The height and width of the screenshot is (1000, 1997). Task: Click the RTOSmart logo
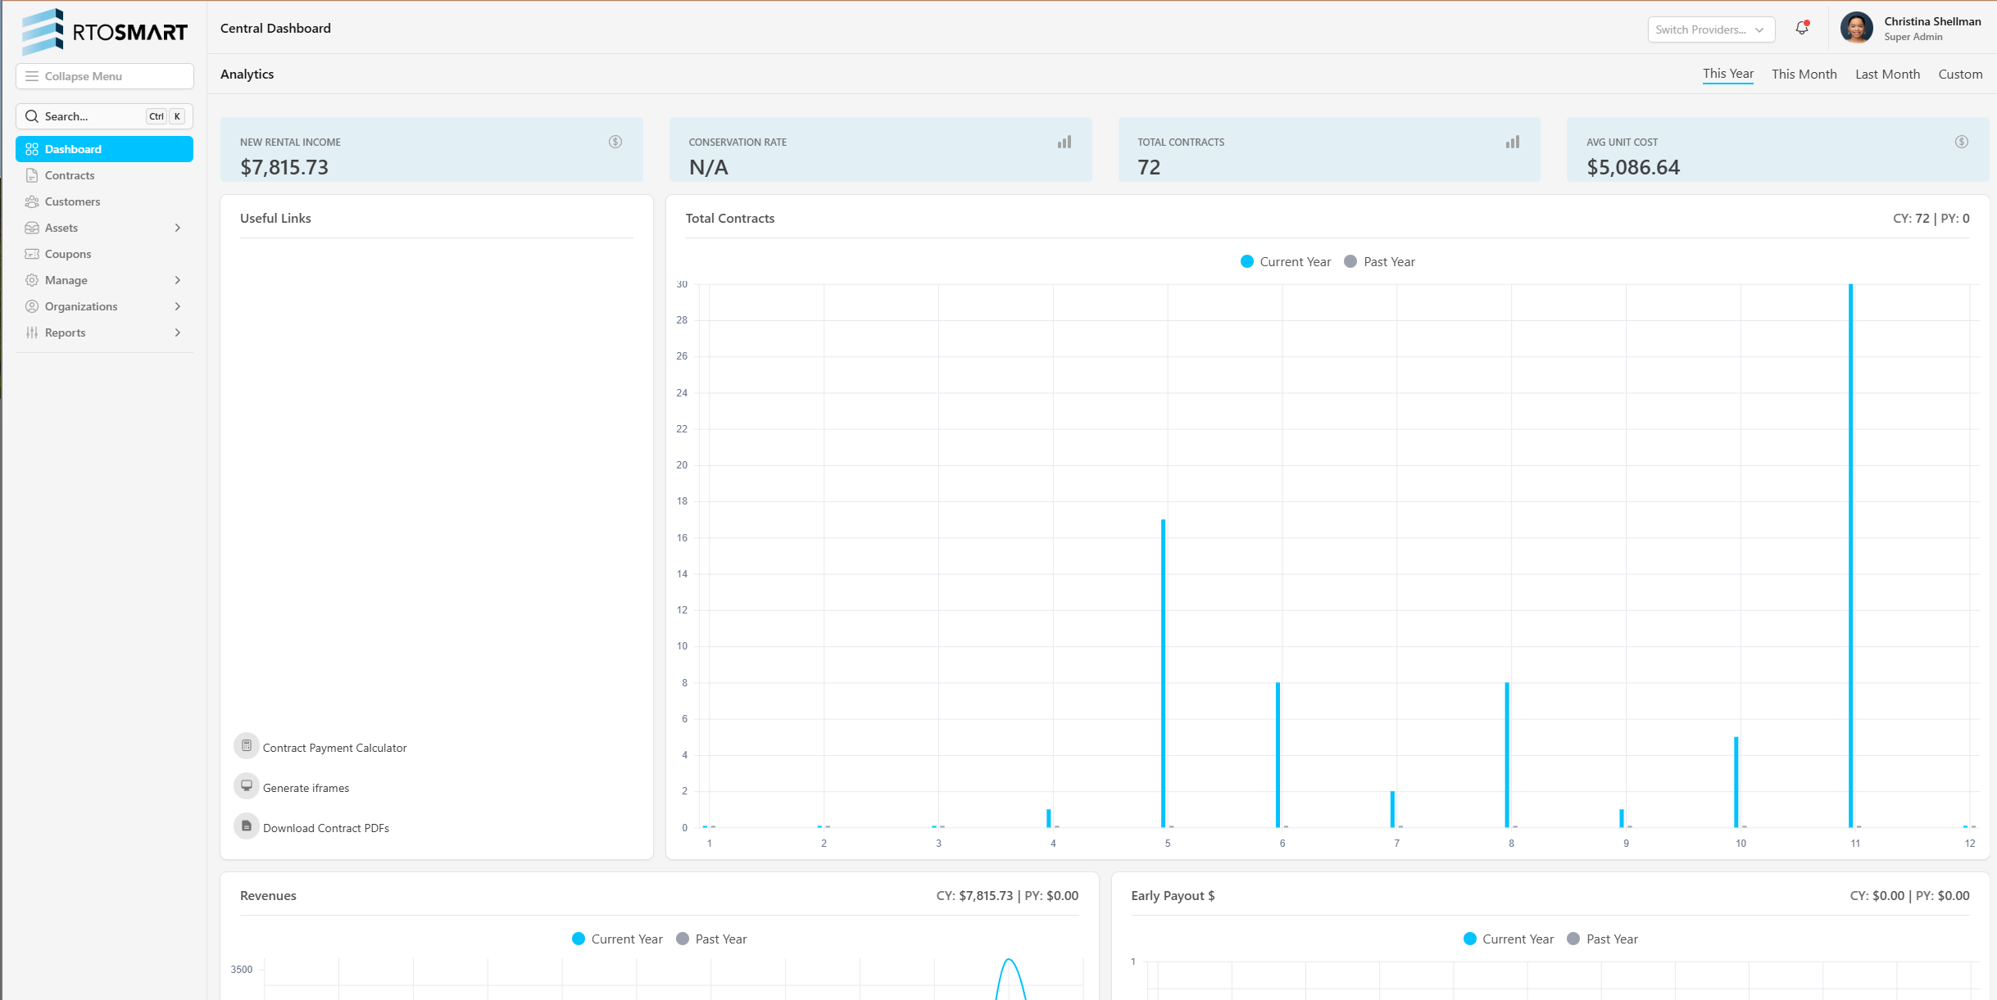[105, 31]
